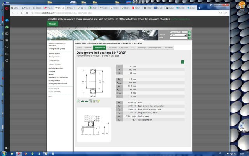The width and height of the screenshot is (249, 156).
Task: Open WhatsApp in the Opera sidebar
Action: click(7, 27)
